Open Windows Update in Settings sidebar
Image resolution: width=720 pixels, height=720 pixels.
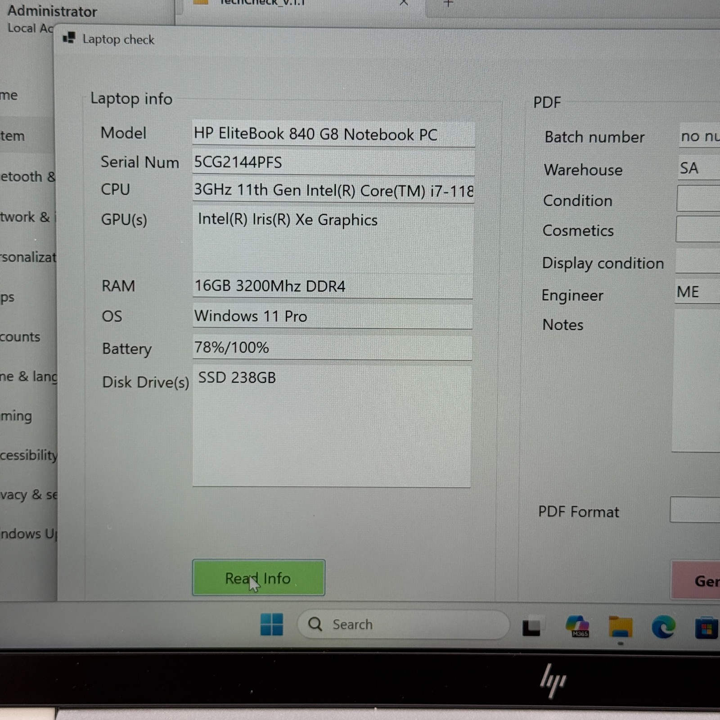(28, 534)
